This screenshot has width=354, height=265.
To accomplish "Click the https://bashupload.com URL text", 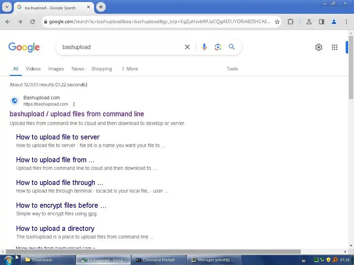I will coord(46,104).
